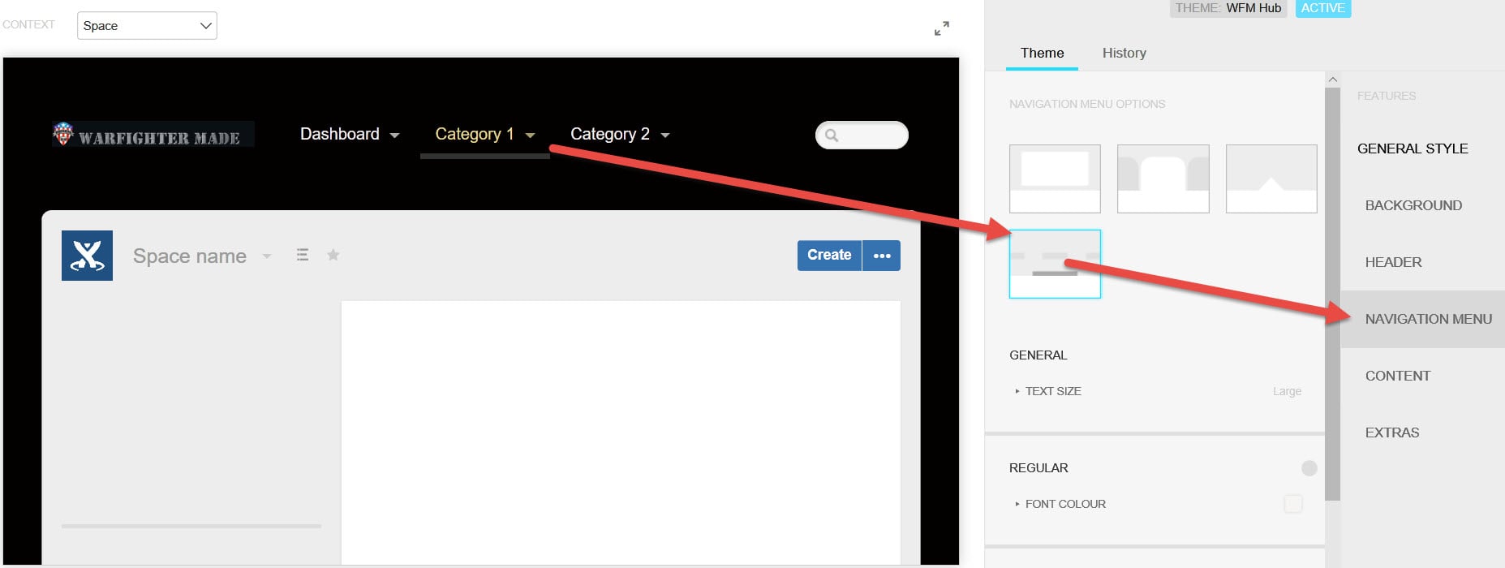The image size is (1505, 568).
Task: Toggle the Regular section switch
Action: coord(1309,468)
